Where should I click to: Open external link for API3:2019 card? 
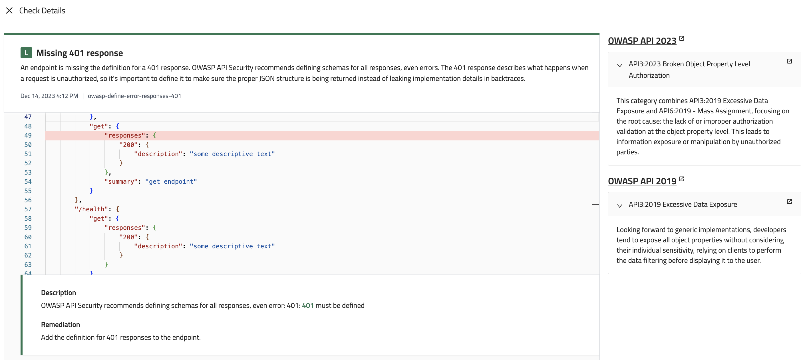[789, 202]
